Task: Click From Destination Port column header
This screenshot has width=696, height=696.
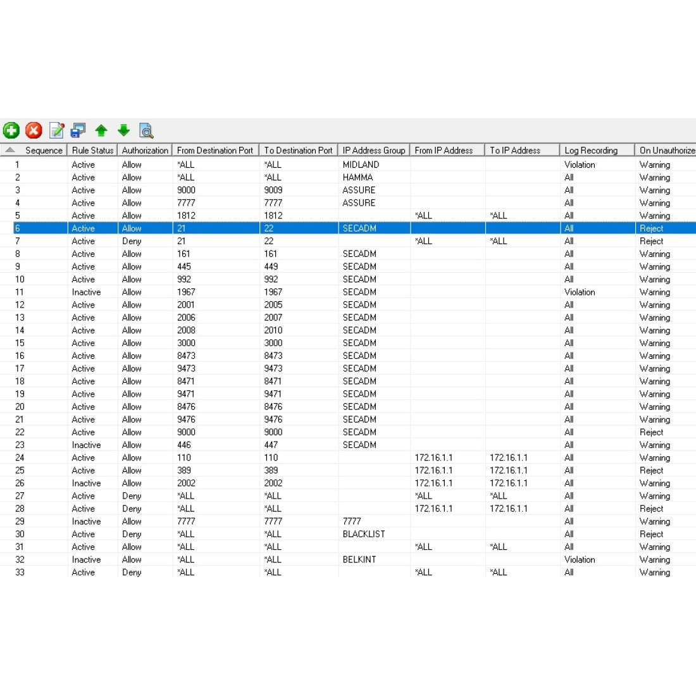Action: click(x=215, y=151)
